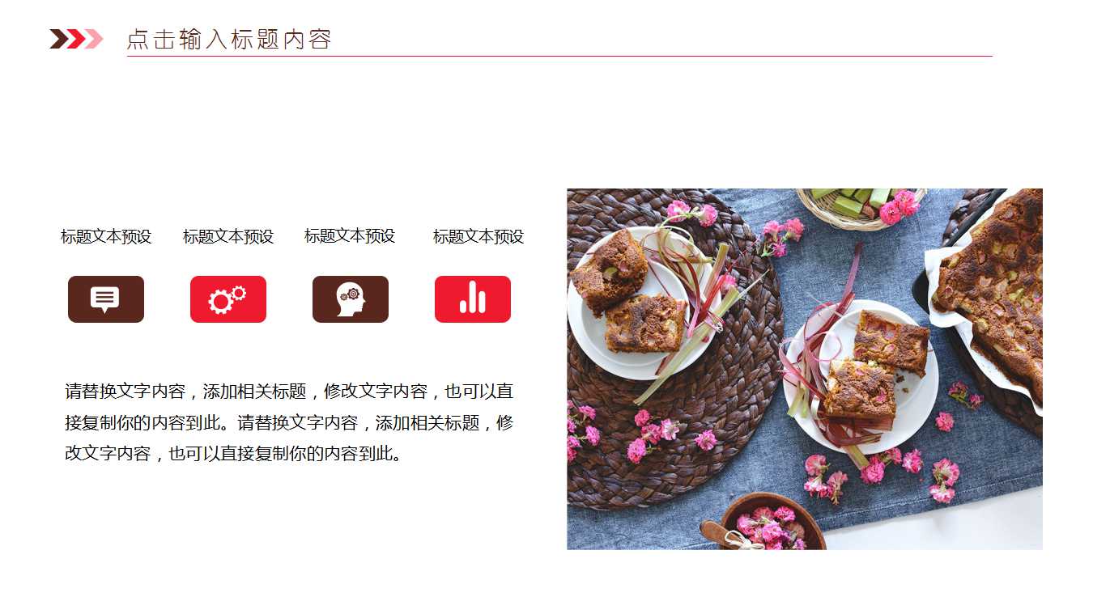Screen dimensions: 1093x614
Task: Click the last line ending 内容到此。
Action: 233,454
